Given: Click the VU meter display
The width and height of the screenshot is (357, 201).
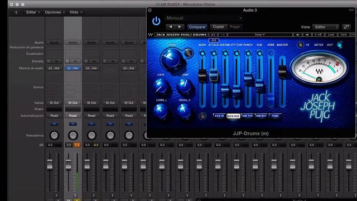Looking at the screenshot, I should coord(319,68).
